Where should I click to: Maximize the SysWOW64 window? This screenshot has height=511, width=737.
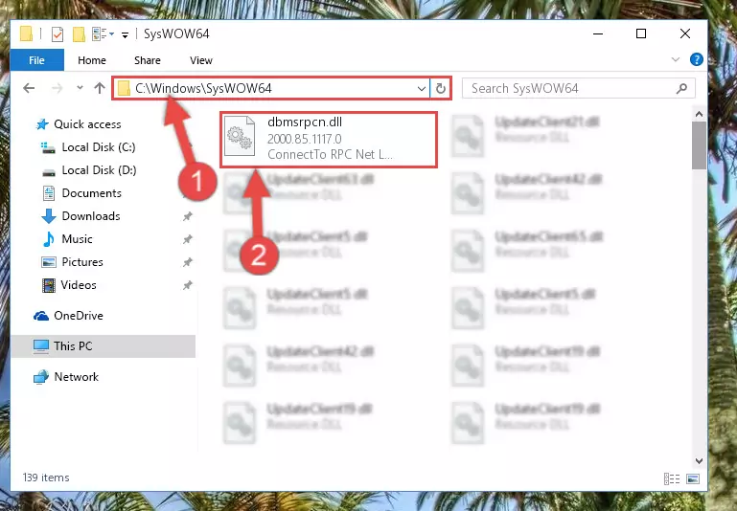click(x=641, y=33)
